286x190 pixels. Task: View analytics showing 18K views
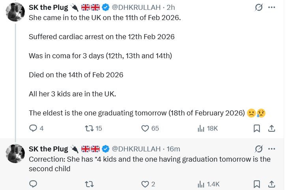(x=201, y=128)
